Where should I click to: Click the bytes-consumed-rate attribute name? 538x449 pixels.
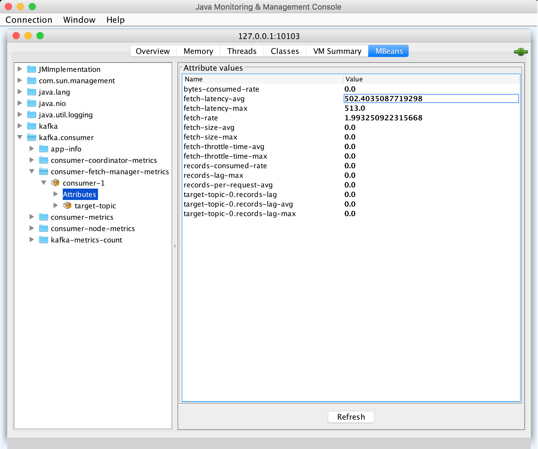(221, 89)
